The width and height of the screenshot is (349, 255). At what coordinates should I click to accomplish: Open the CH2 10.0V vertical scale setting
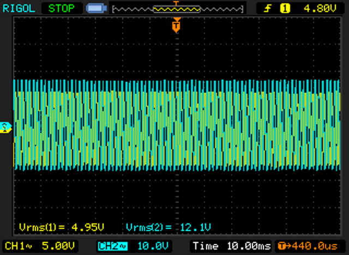point(149,245)
